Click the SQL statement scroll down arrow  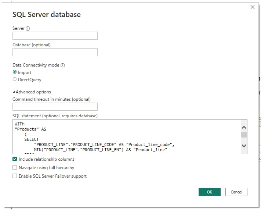click(x=244, y=146)
